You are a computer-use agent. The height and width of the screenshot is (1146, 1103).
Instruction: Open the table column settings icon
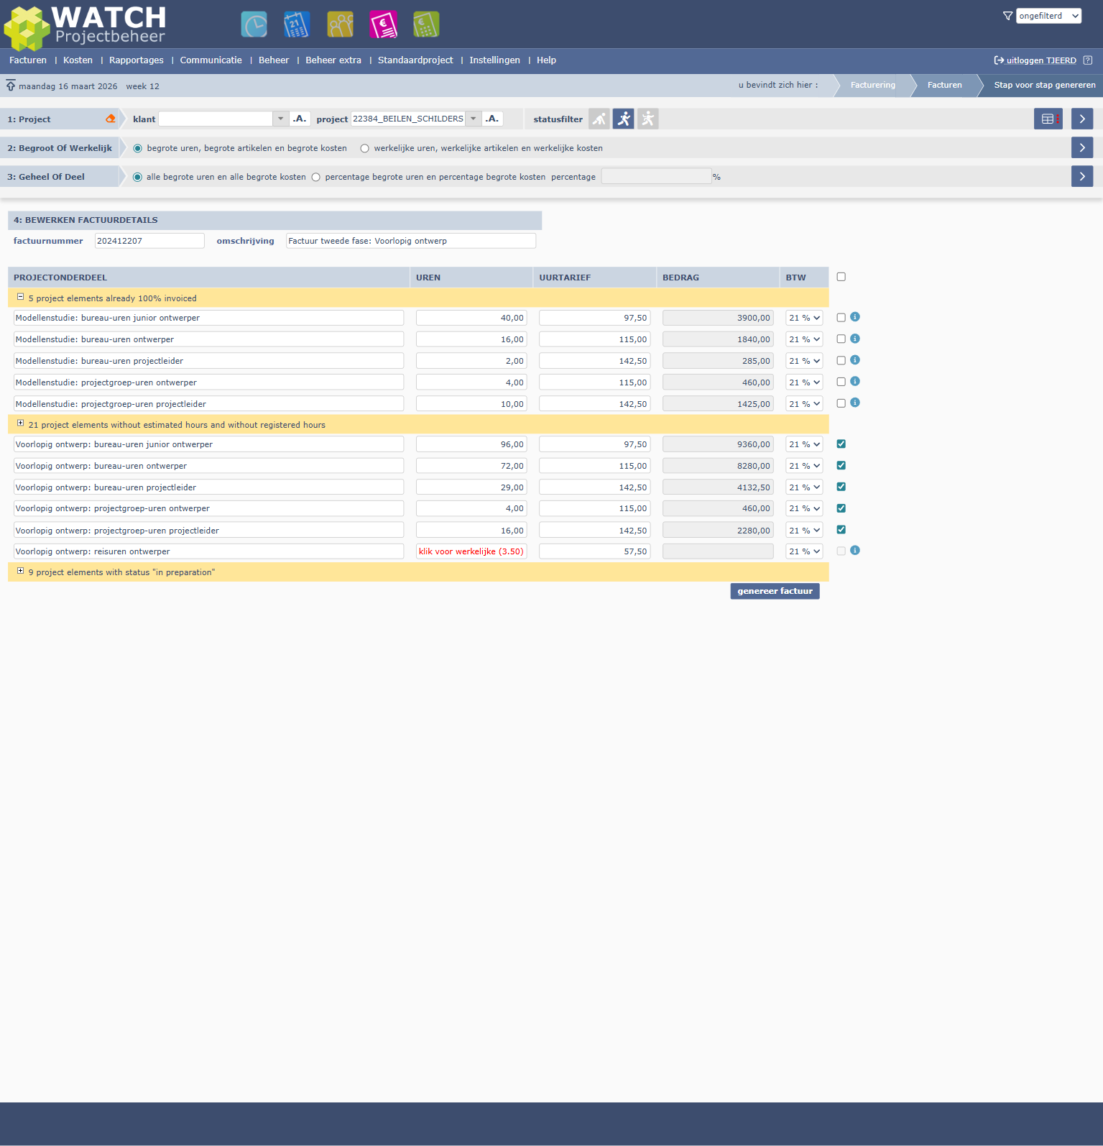(x=1048, y=119)
